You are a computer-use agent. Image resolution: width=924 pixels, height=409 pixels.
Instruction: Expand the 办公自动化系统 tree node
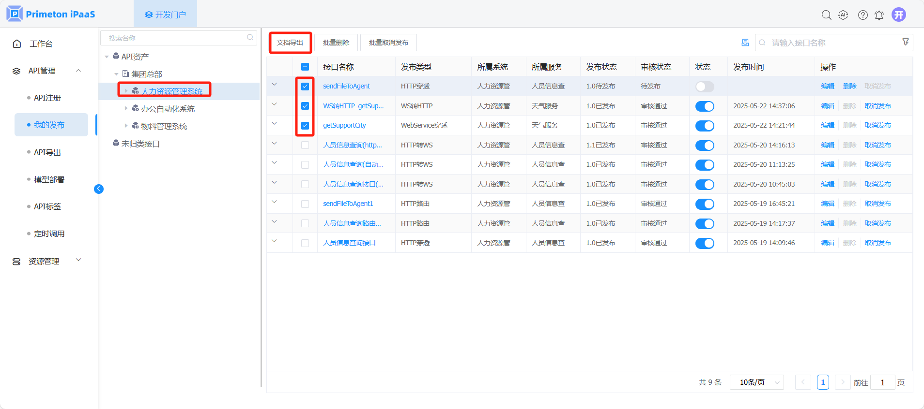tap(126, 108)
